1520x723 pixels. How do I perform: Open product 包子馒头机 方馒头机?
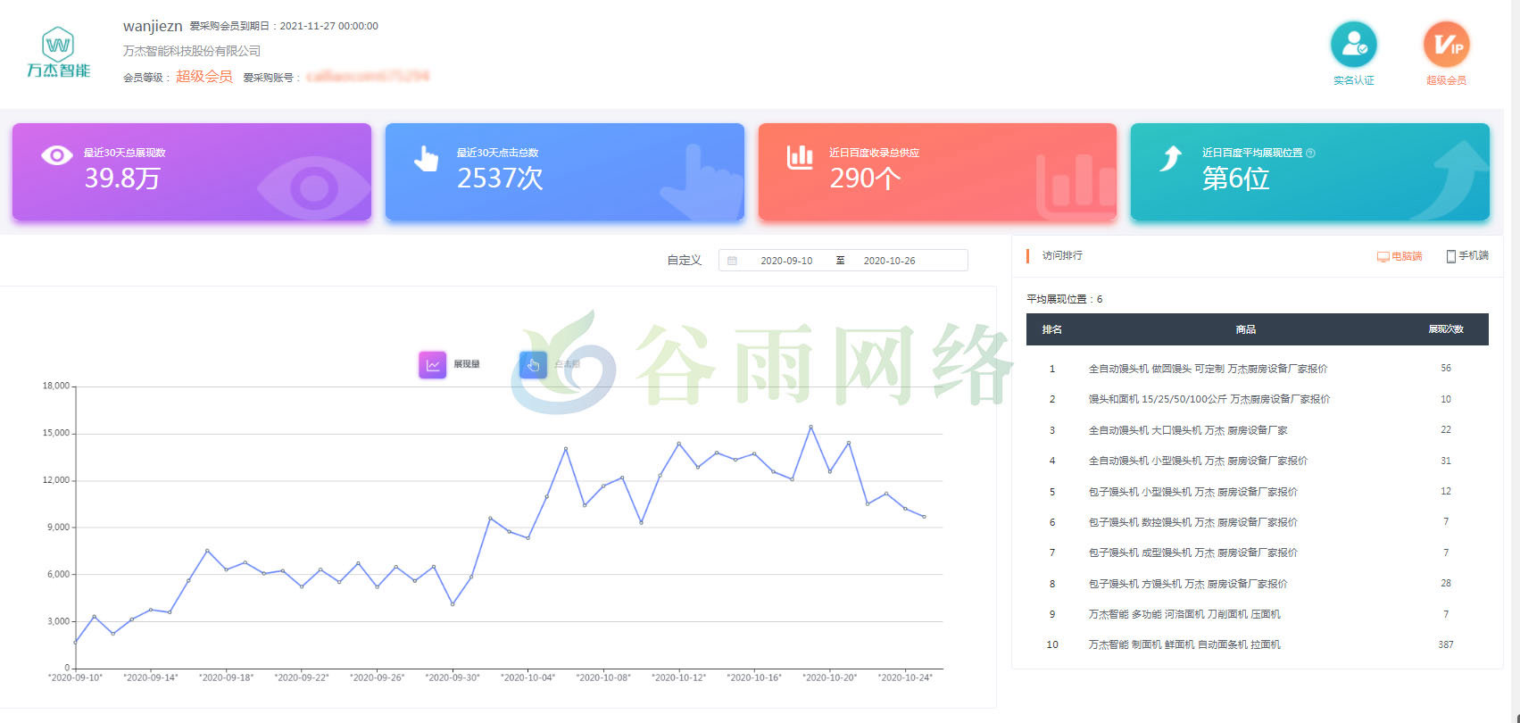click(x=1188, y=584)
